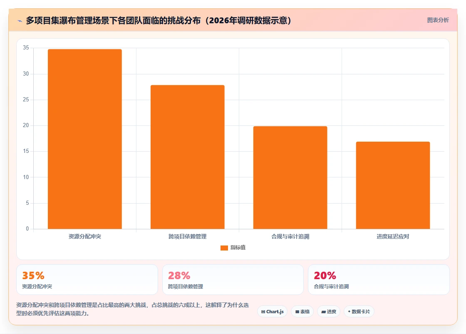The width and height of the screenshot is (466, 334).
Task: Click the 指标值 legend label
Action: tap(238, 248)
